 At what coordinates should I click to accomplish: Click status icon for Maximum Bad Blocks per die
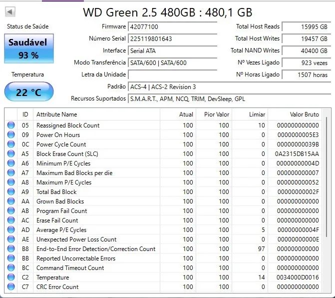click(11, 172)
